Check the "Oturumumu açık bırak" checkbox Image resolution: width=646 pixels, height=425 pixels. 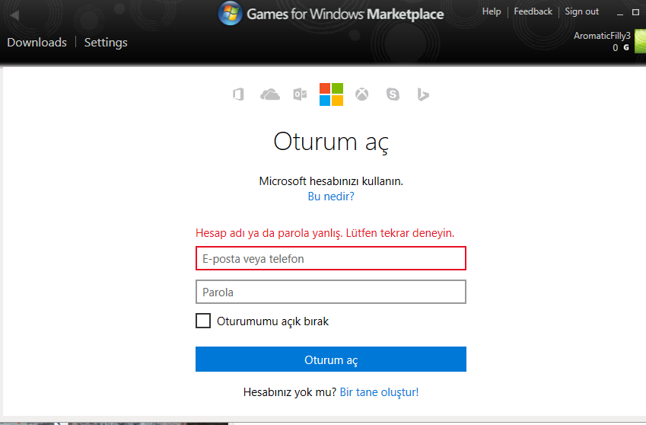point(203,321)
